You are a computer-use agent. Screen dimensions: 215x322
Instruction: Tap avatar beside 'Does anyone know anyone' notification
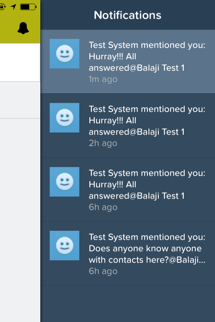pos(64,246)
